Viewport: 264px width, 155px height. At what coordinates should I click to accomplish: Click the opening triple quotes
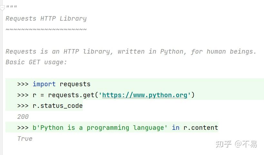(11, 8)
